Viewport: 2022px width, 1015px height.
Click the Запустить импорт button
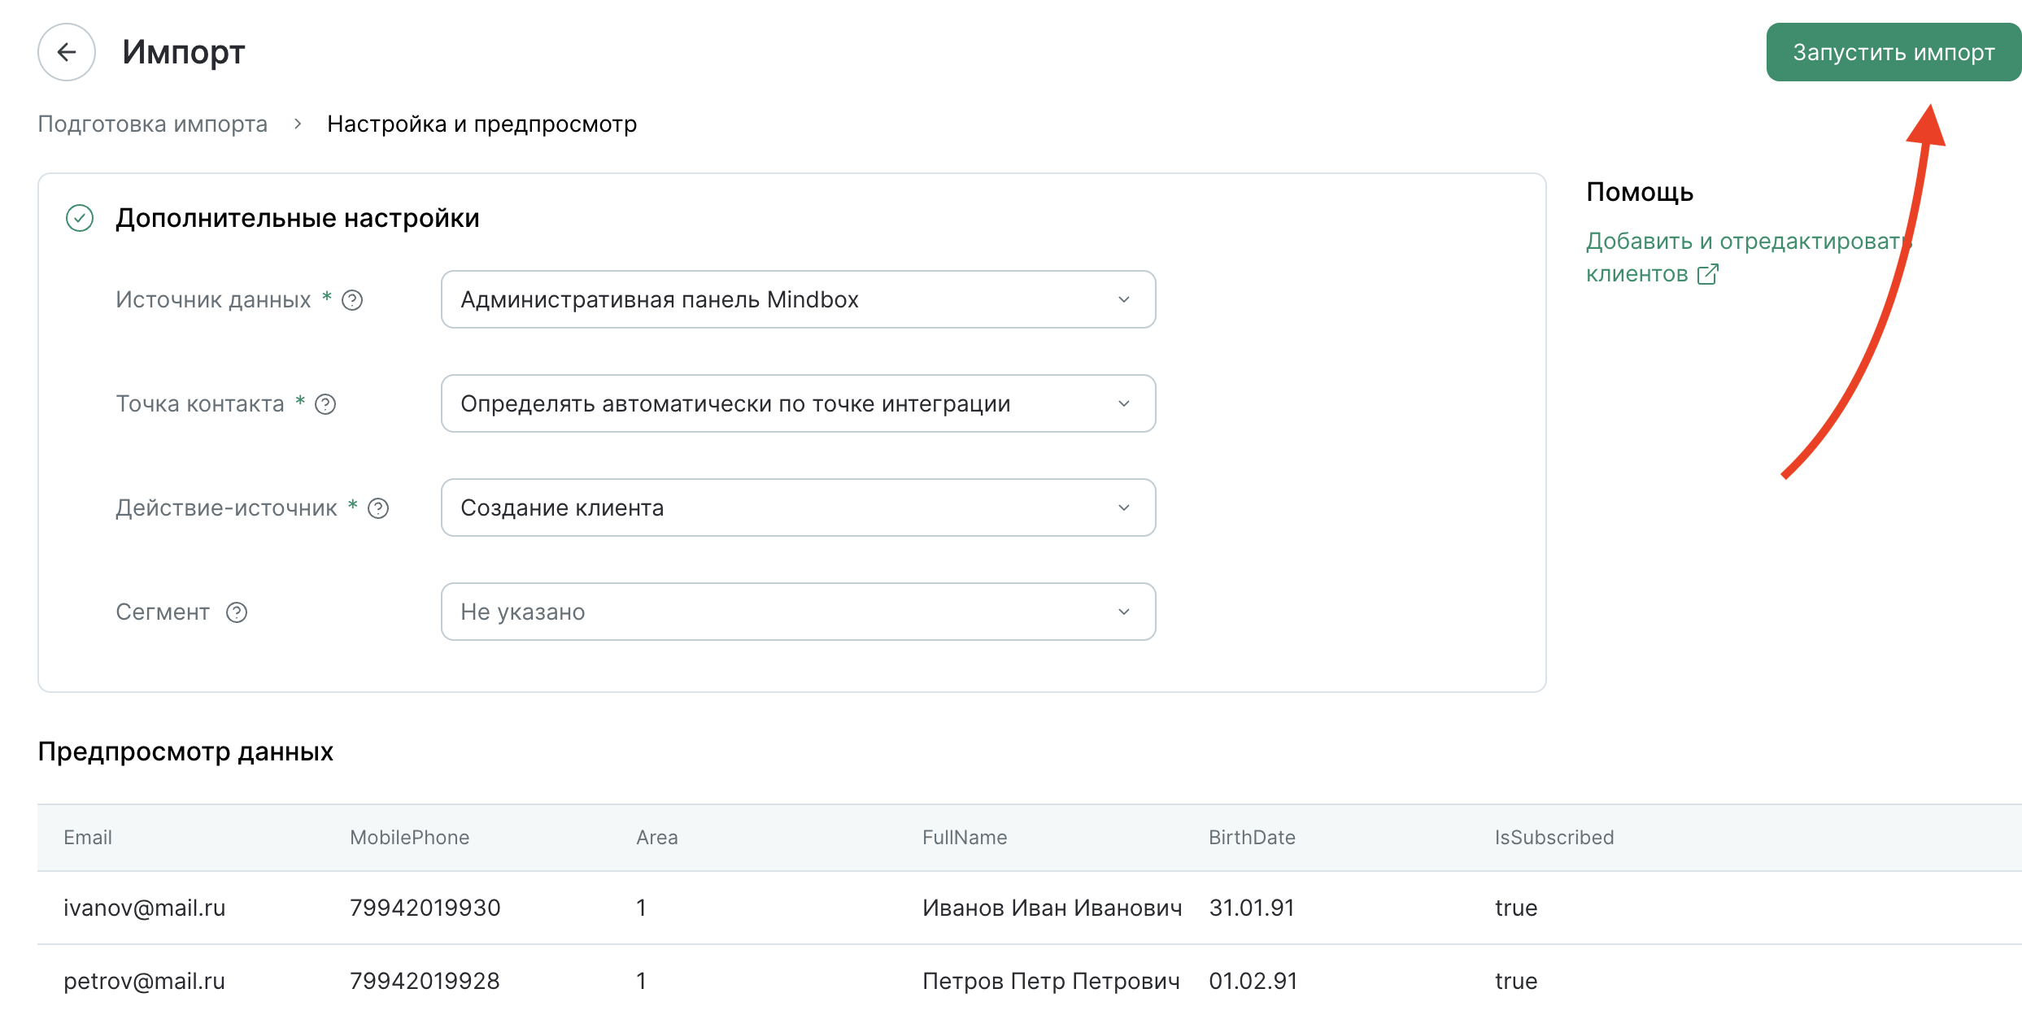(1893, 52)
